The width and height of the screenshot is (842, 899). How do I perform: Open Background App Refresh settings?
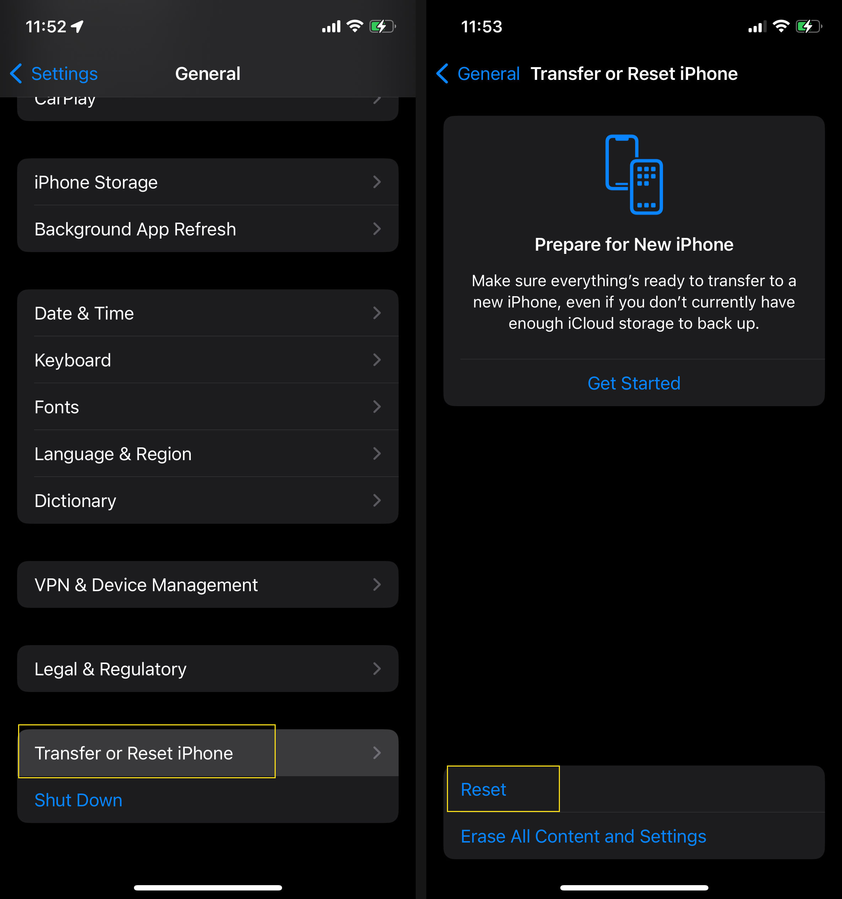tap(208, 229)
